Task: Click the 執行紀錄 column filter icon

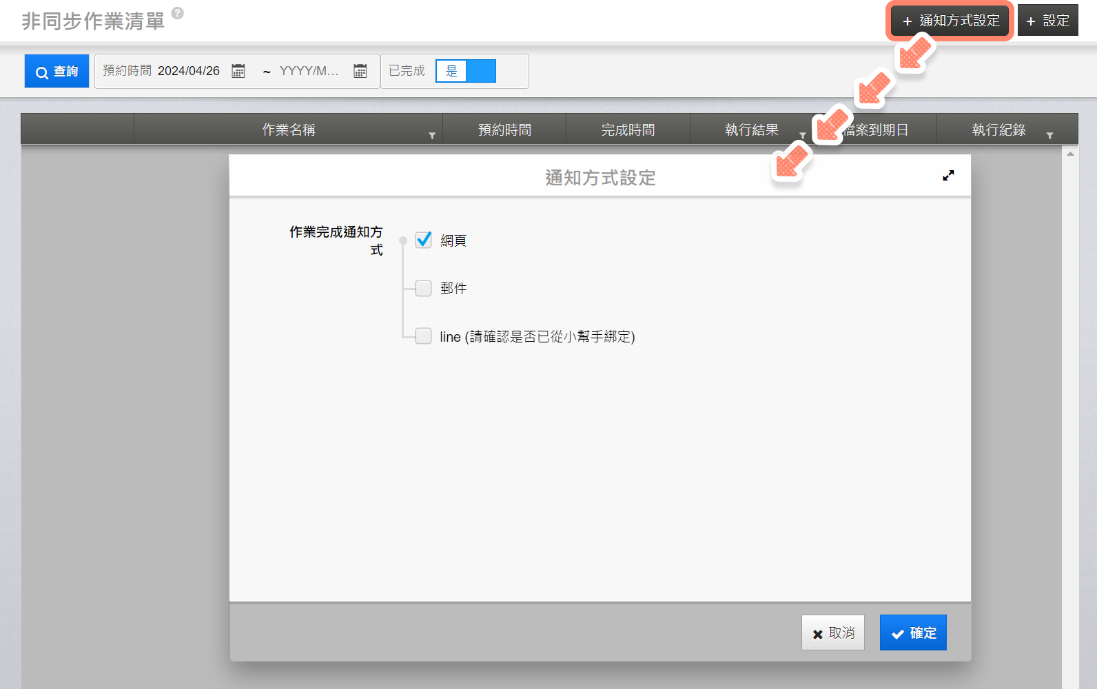Action: click(1049, 136)
